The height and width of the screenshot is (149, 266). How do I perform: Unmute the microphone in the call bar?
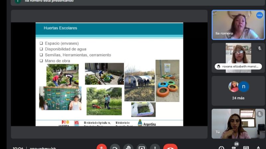(102, 147)
